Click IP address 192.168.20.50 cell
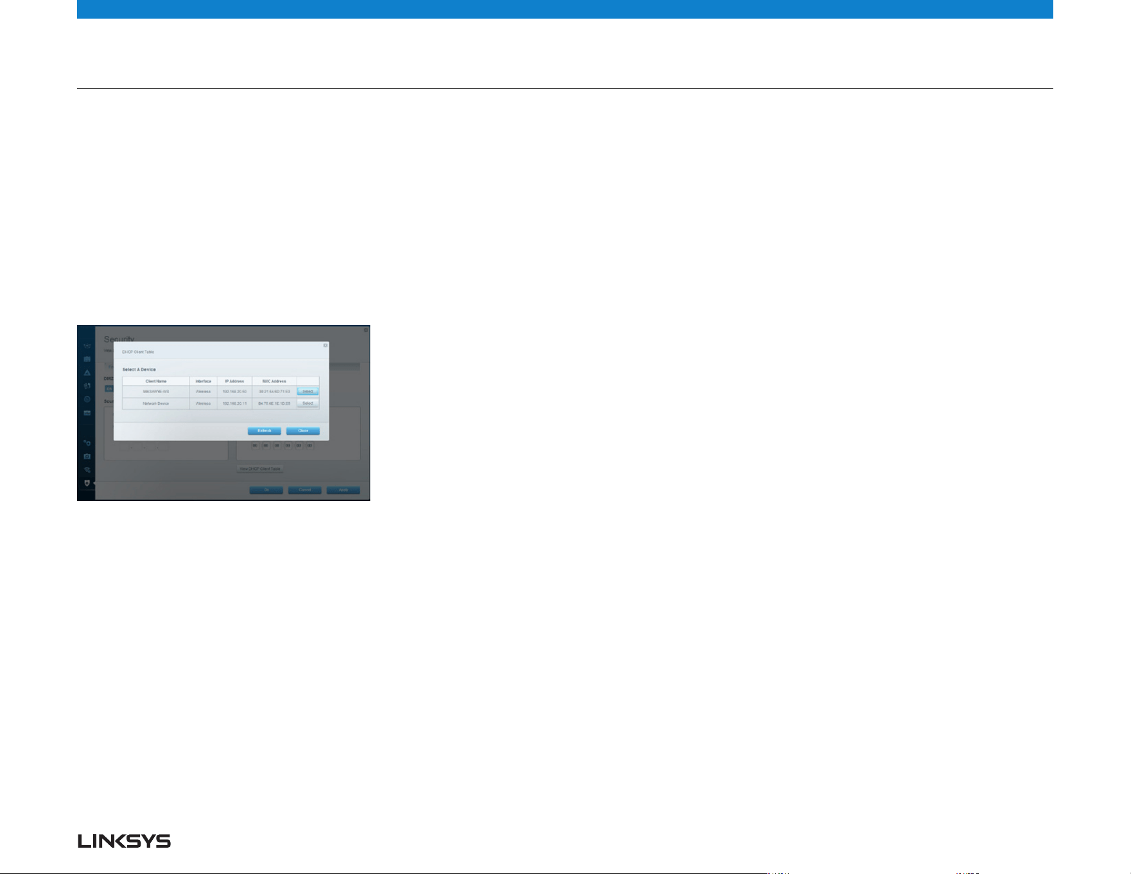Viewport: 1131px width, 874px height. tap(234, 391)
